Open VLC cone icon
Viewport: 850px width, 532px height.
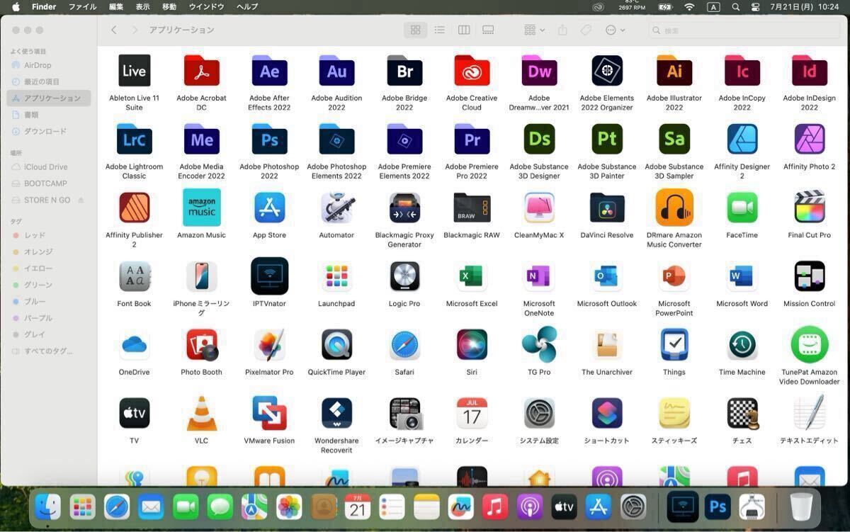202,414
